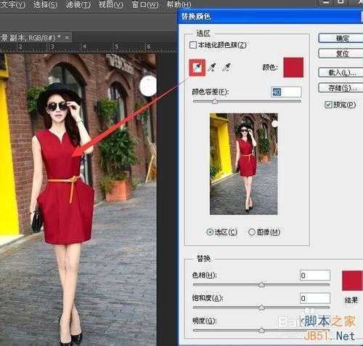Viewport: 363px width, 346px height.
Task: Click the Saturation (饱和度) slider handle
Action: pos(261,307)
